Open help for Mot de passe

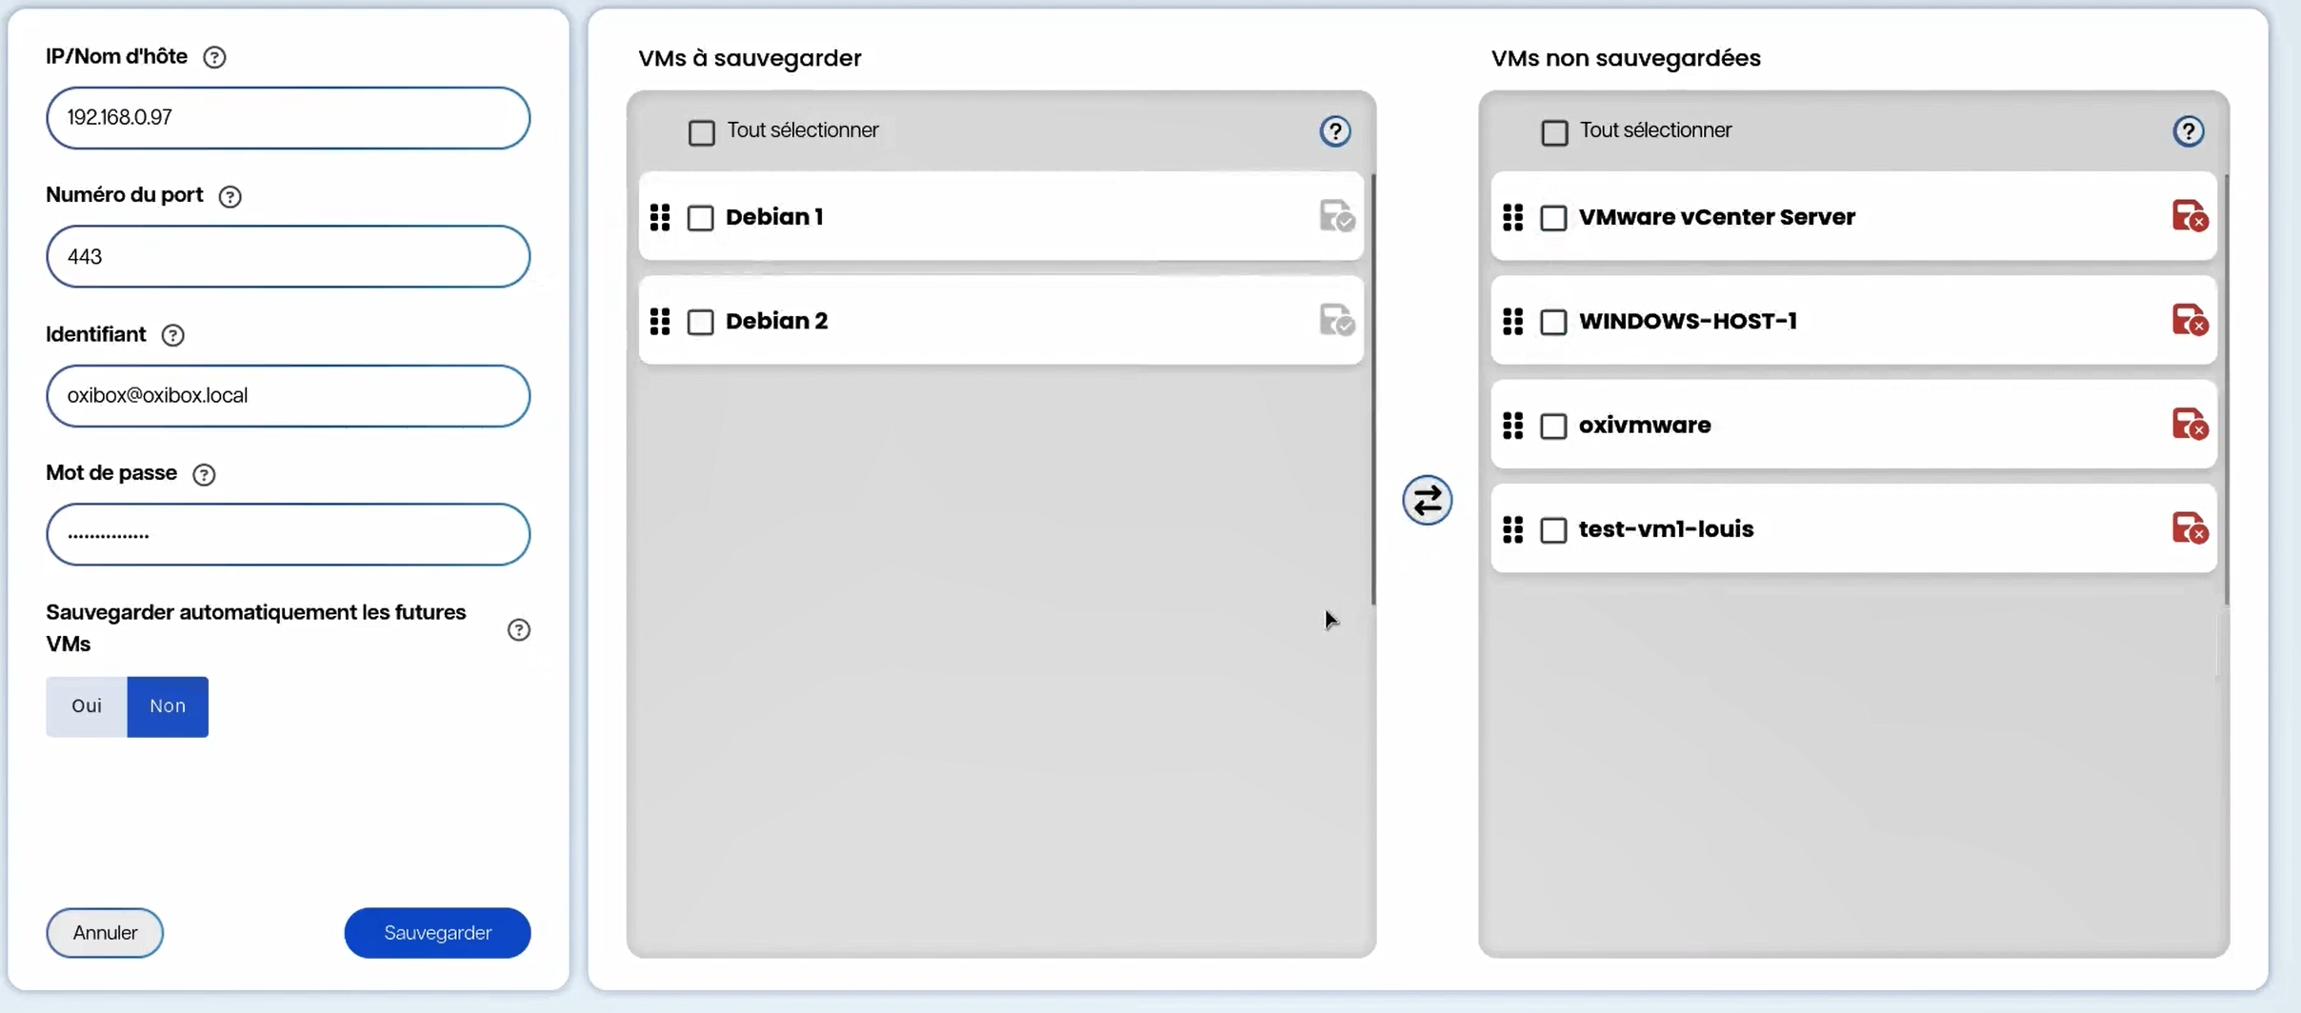click(203, 474)
